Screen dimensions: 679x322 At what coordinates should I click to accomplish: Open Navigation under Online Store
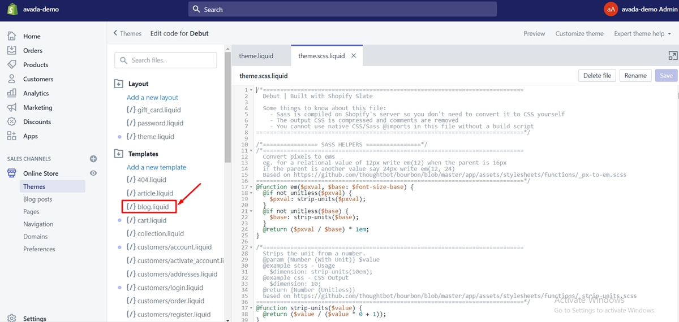[38, 224]
